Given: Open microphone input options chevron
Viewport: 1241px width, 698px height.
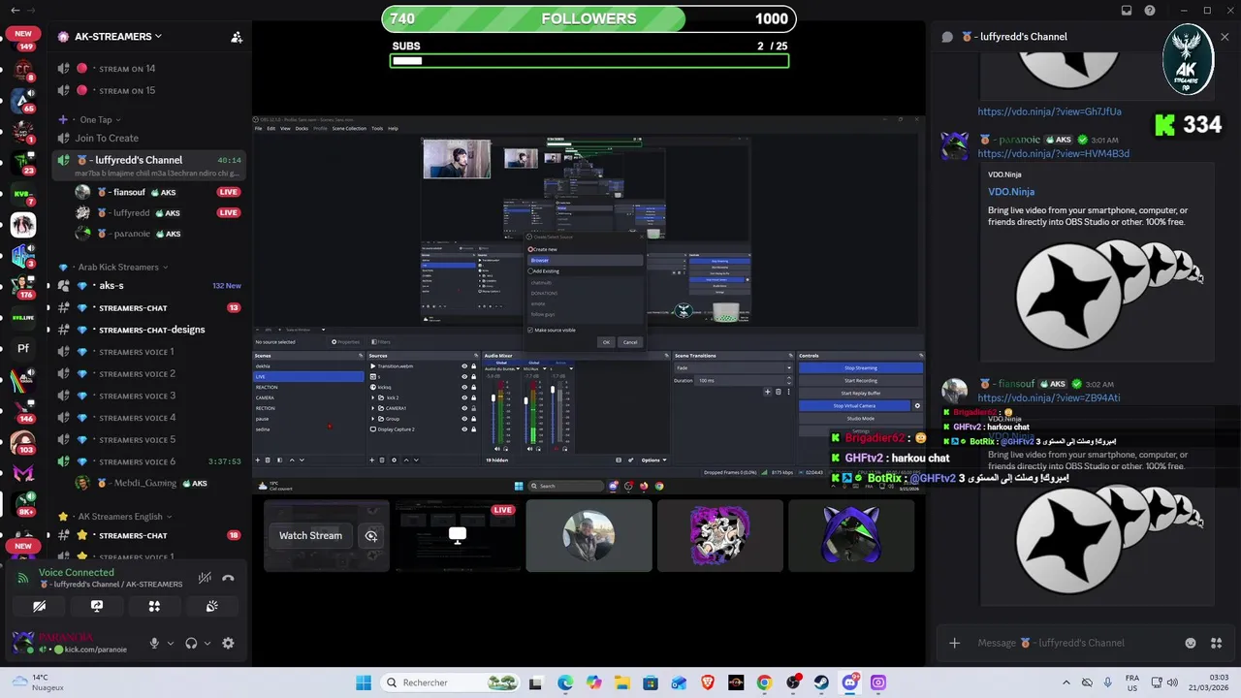Looking at the screenshot, I should coord(171,643).
